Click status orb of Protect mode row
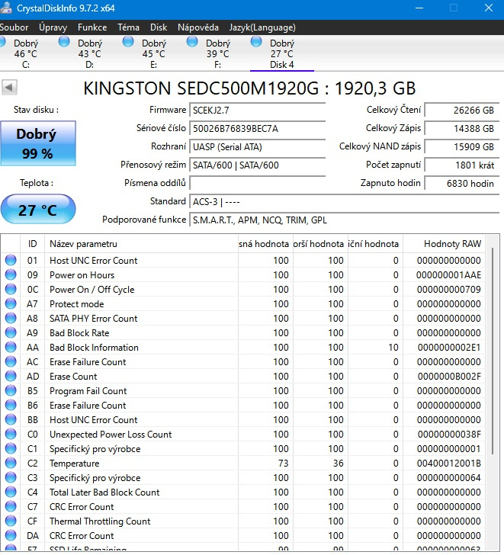Screen dimensions: 504x555 pos(11,303)
